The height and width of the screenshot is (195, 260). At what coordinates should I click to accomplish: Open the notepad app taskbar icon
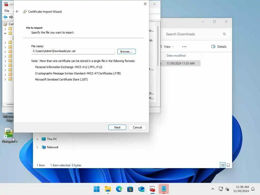tap(164, 189)
